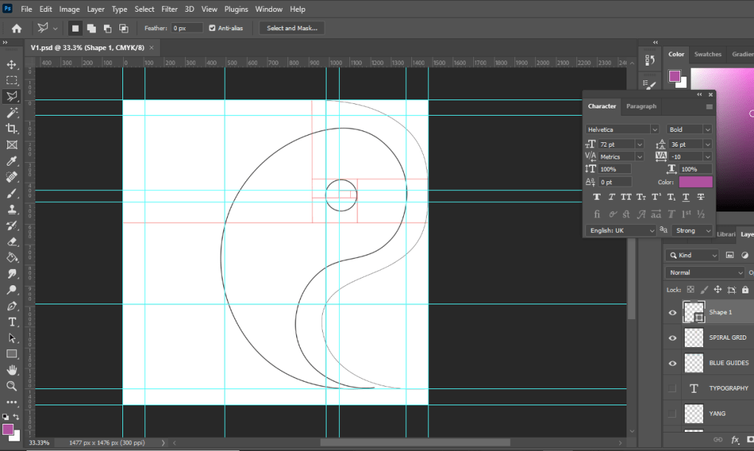754x451 pixels.
Task: Switch to the Paragraph tab
Action: 641,107
